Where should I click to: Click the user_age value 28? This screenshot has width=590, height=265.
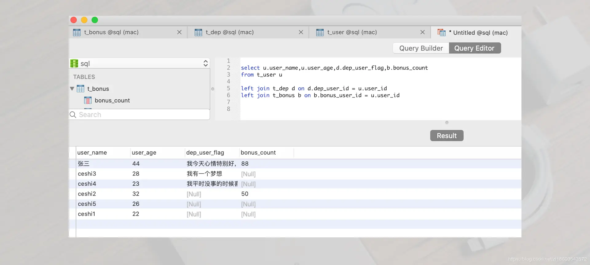click(136, 174)
